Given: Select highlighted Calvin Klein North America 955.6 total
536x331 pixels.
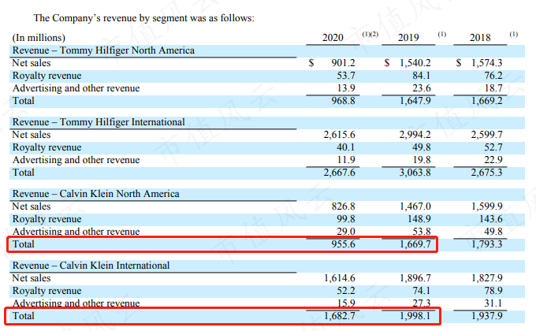Looking at the screenshot, I should 341,245.
